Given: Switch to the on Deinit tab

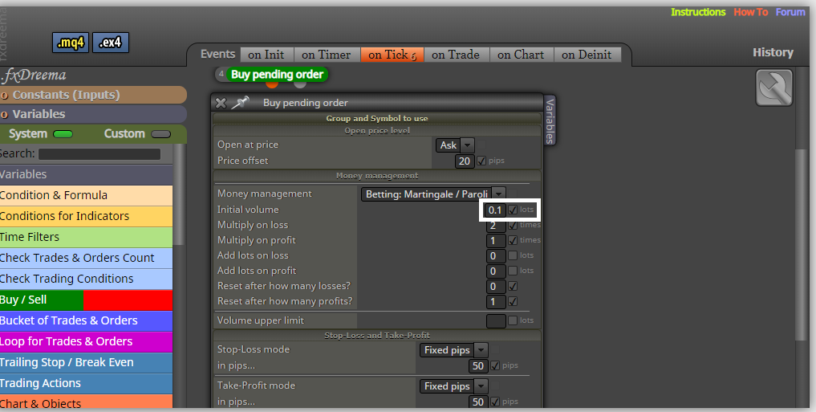Looking at the screenshot, I should [587, 55].
